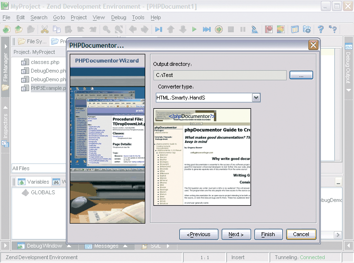
Task: Open the Debug Output side tab
Action: click(348, 68)
